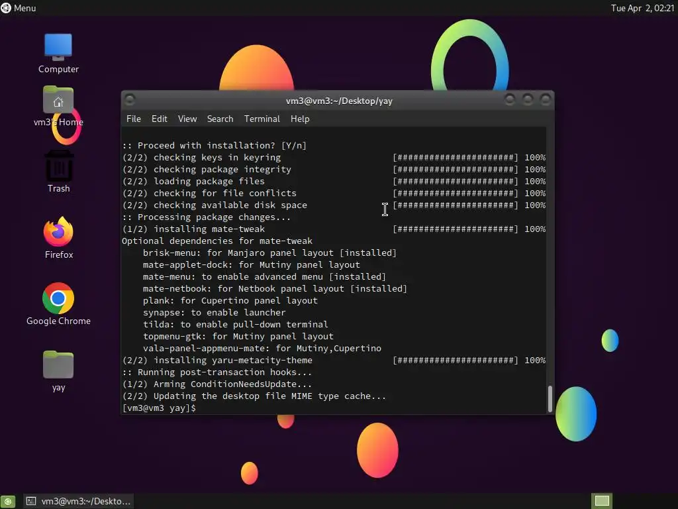
Task: Click text "installing mate-tweak"
Action: 209,229
